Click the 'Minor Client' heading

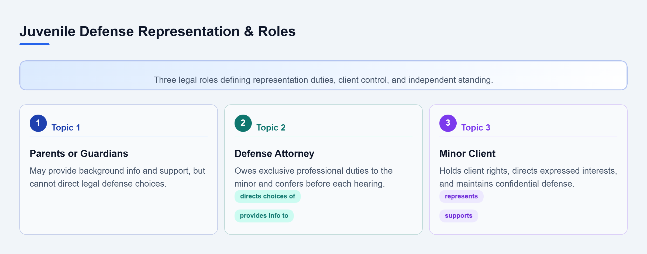[x=467, y=153]
